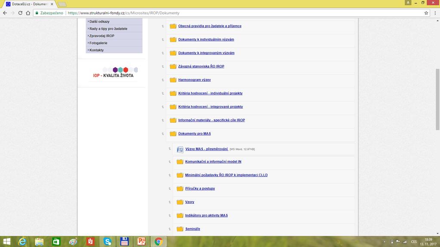
Task: Click folder icon beside Semináře
Action: 180,229
